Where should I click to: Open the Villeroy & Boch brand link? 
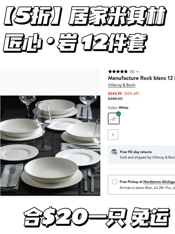[x=122, y=85]
